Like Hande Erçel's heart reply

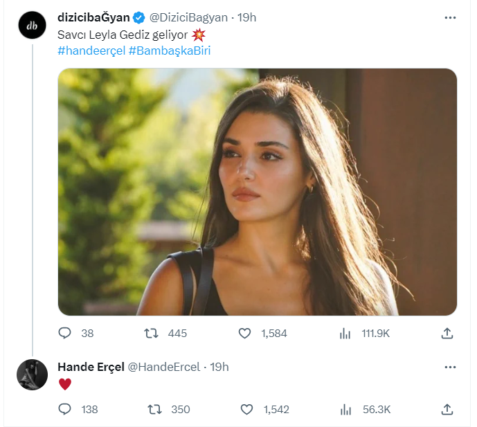click(246, 409)
